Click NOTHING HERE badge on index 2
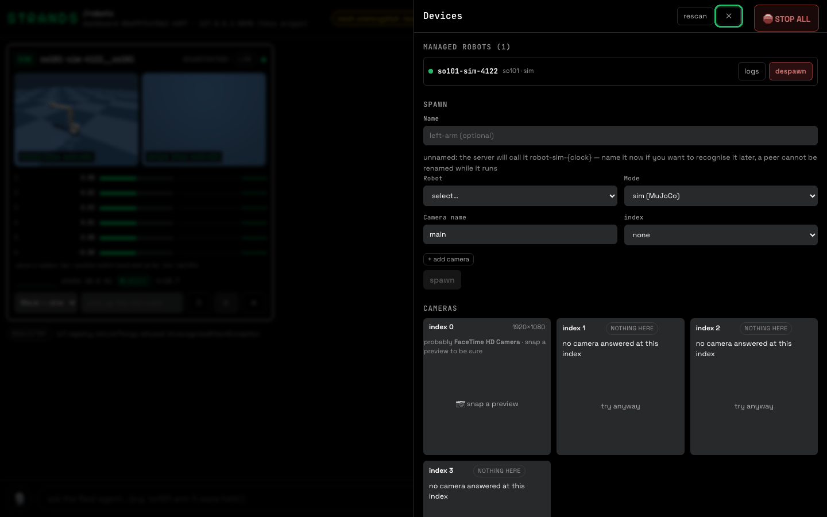This screenshot has height=517, width=827. (x=766, y=329)
